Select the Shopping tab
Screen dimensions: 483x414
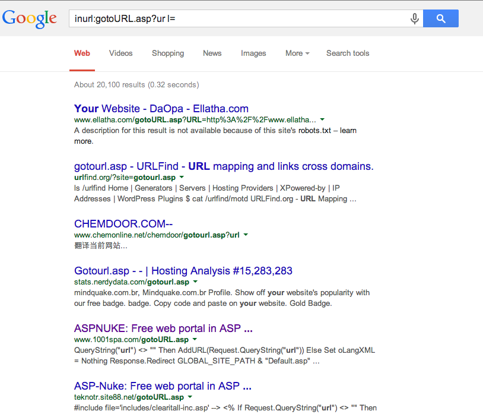[x=168, y=53]
